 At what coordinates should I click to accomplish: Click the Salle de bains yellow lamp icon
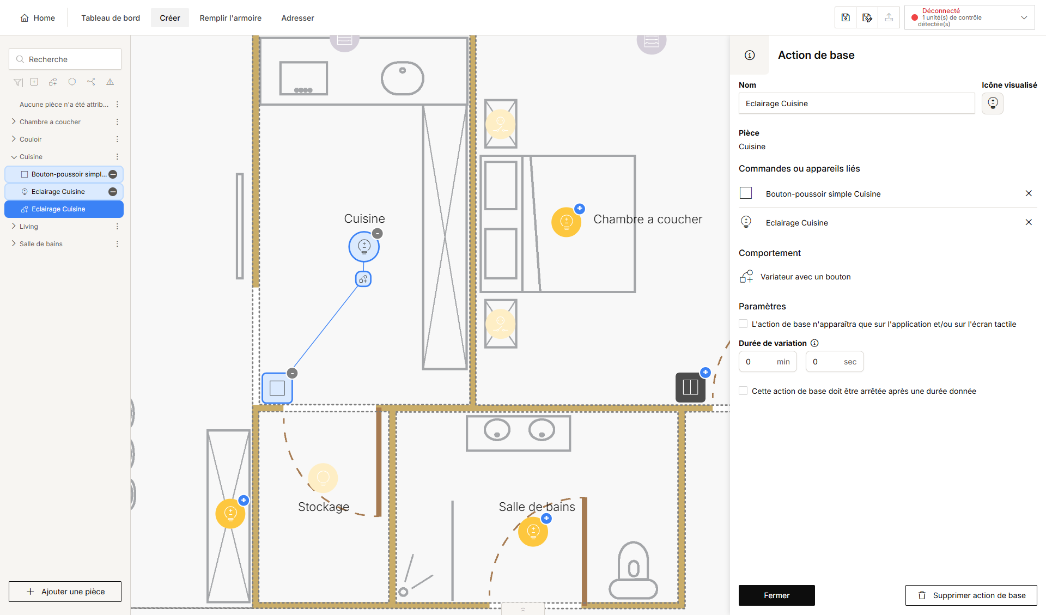(x=533, y=531)
